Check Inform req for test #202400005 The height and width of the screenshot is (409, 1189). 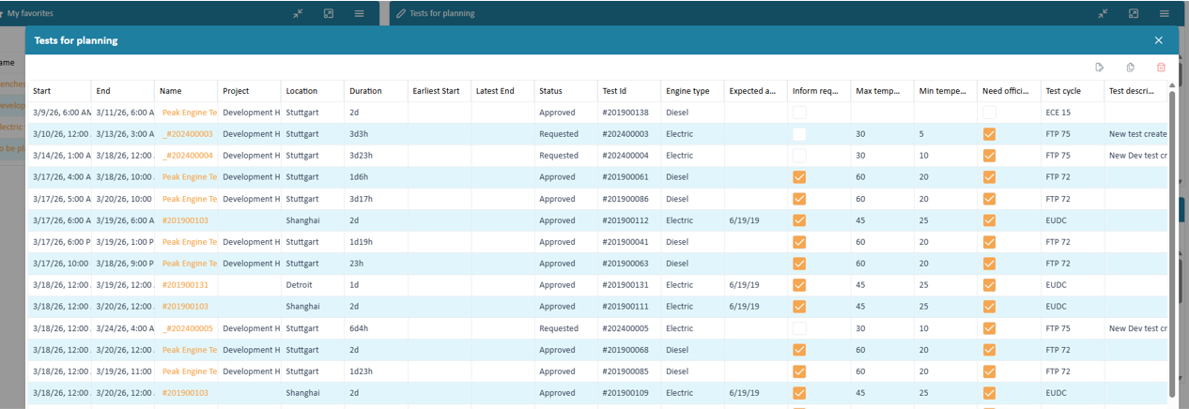[x=799, y=328]
